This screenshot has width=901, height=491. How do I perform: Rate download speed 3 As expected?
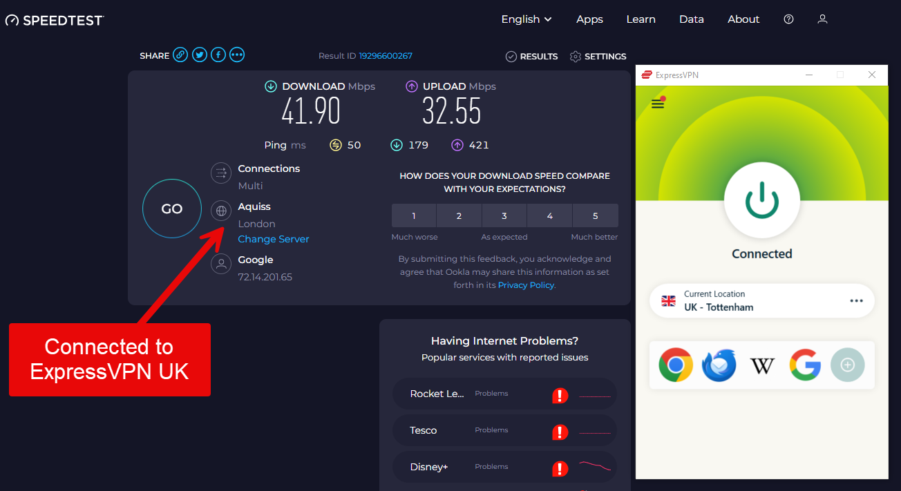(x=504, y=215)
